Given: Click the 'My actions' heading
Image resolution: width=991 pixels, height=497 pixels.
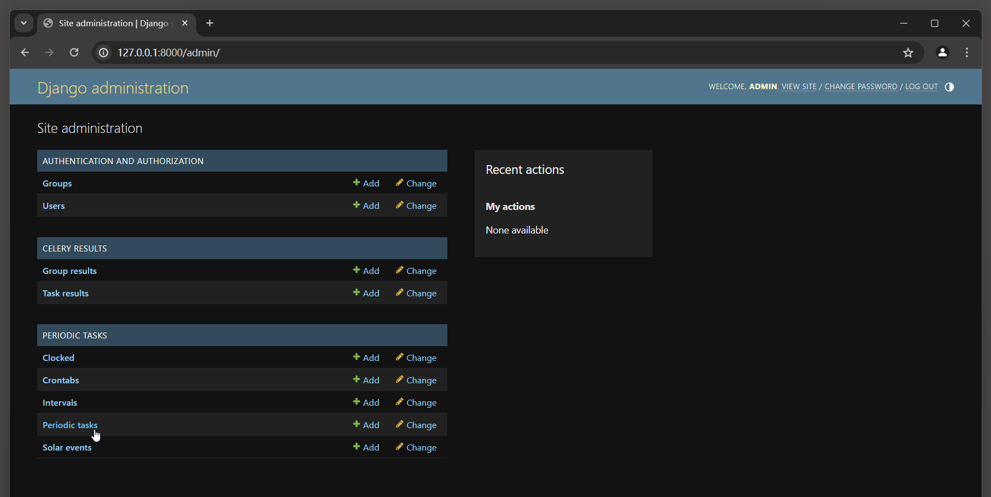Looking at the screenshot, I should [x=510, y=207].
